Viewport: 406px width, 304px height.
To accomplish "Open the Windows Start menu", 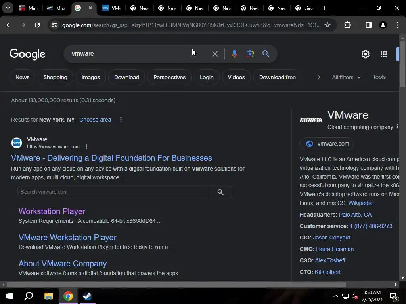I will pos(10,296).
